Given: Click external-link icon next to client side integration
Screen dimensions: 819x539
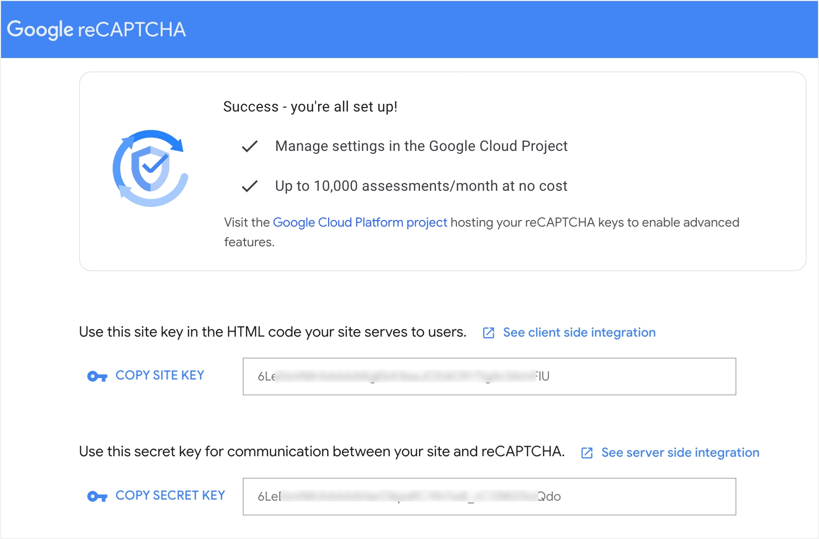Looking at the screenshot, I should tap(488, 333).
